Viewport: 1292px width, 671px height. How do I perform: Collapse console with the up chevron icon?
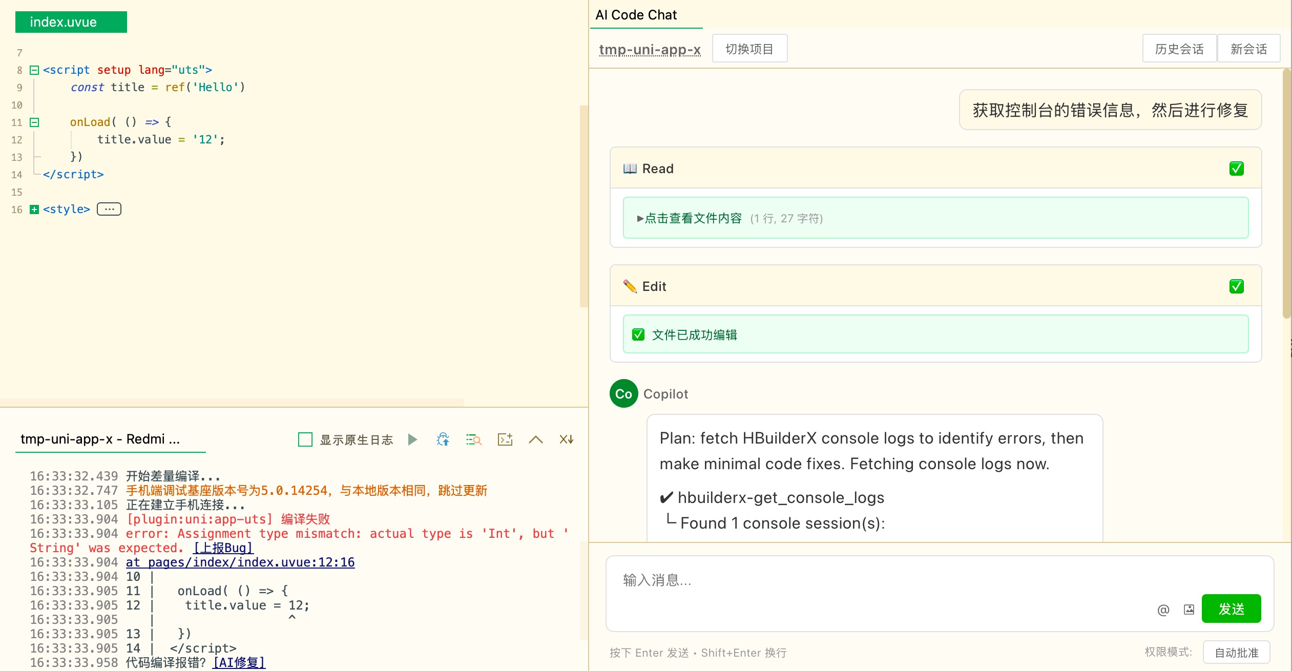(x=535, y=439)
